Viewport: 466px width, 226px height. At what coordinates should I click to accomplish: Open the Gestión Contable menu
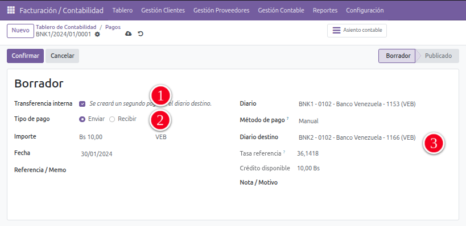click(281, 10)
